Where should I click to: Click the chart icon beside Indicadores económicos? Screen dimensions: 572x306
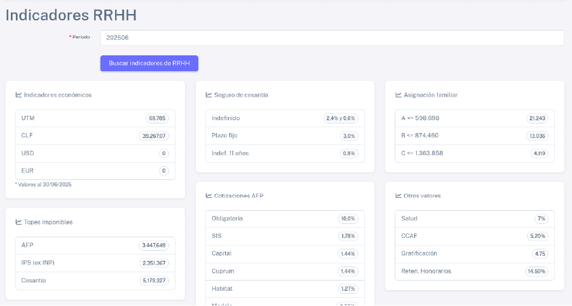tap(19, 95)
